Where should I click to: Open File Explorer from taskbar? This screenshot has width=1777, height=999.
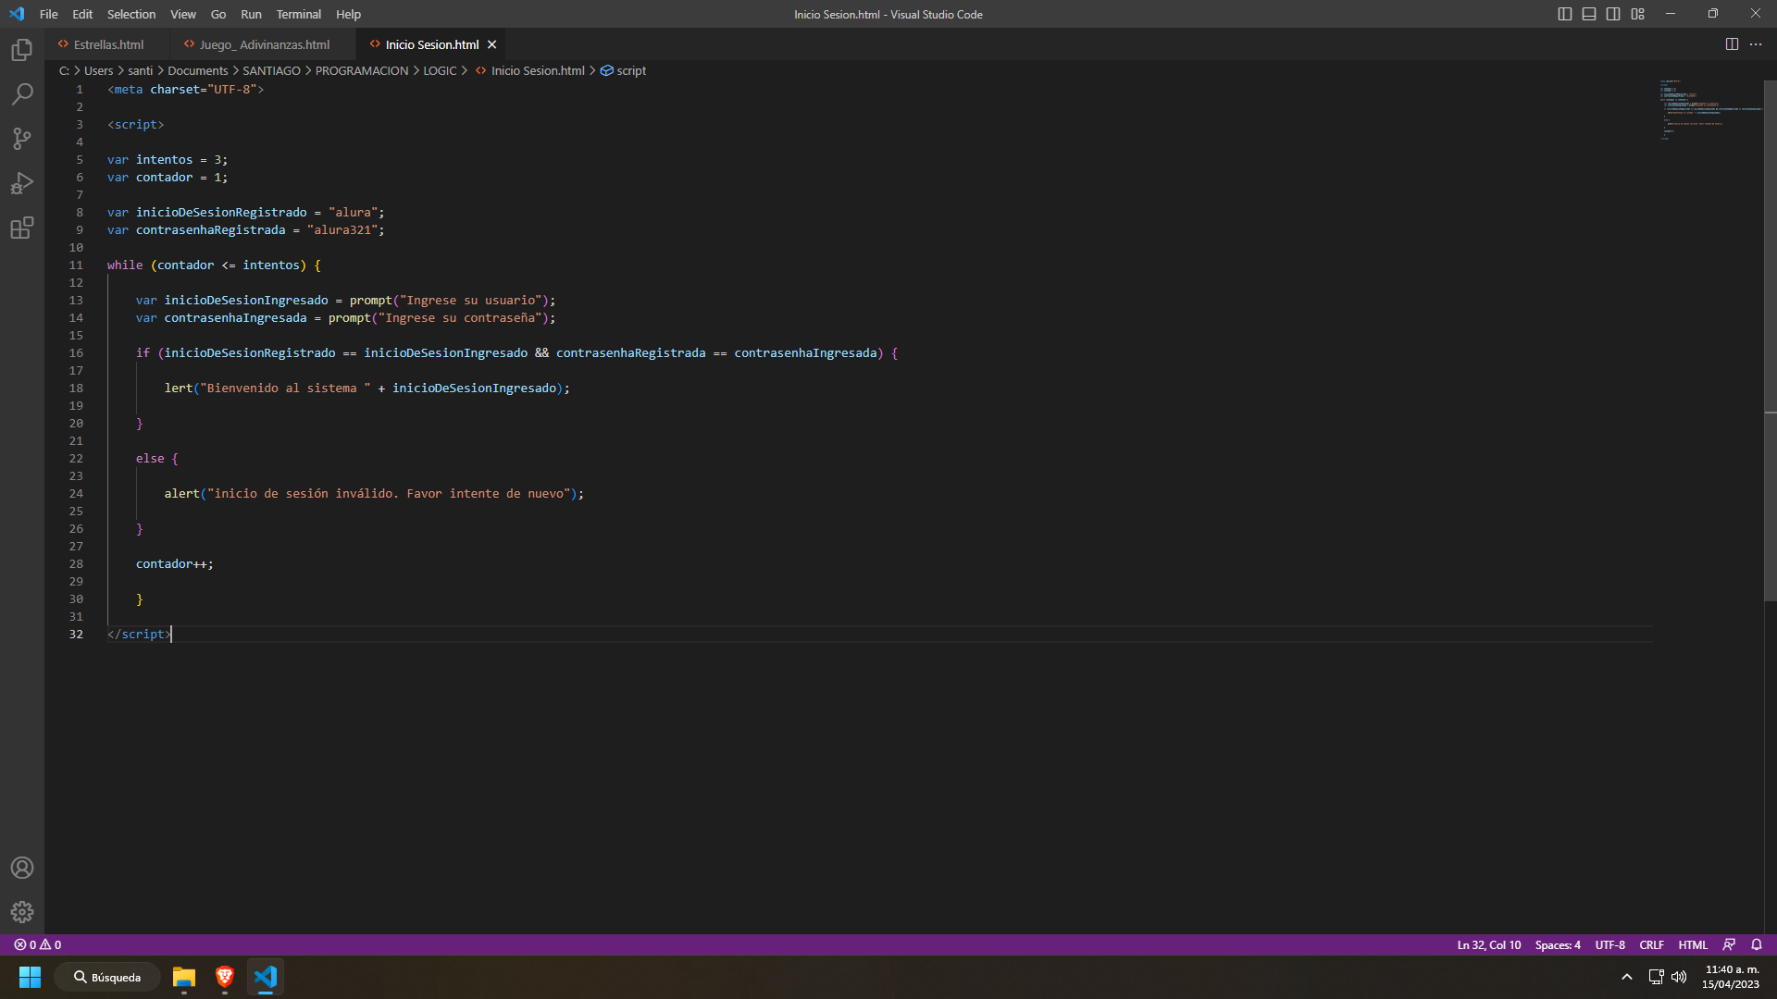point(184,977)
